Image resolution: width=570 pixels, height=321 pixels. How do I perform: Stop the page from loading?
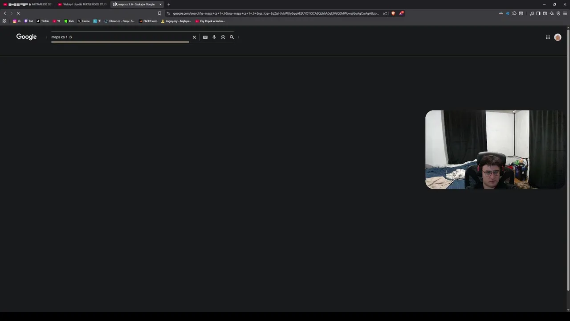click(x=18, y=13)
